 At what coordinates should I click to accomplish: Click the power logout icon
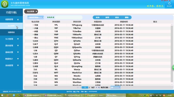[x=169, y=3]
